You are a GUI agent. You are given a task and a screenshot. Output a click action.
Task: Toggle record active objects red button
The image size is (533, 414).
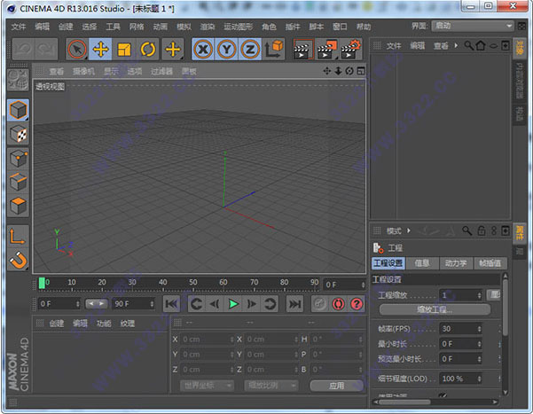[338, 304]
